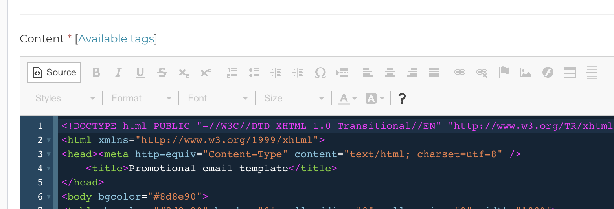Apply Italic formatting

(x=118, y=72)
